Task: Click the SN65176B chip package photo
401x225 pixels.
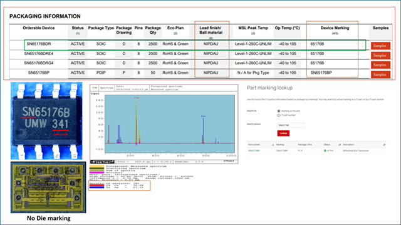Action: 46,121
